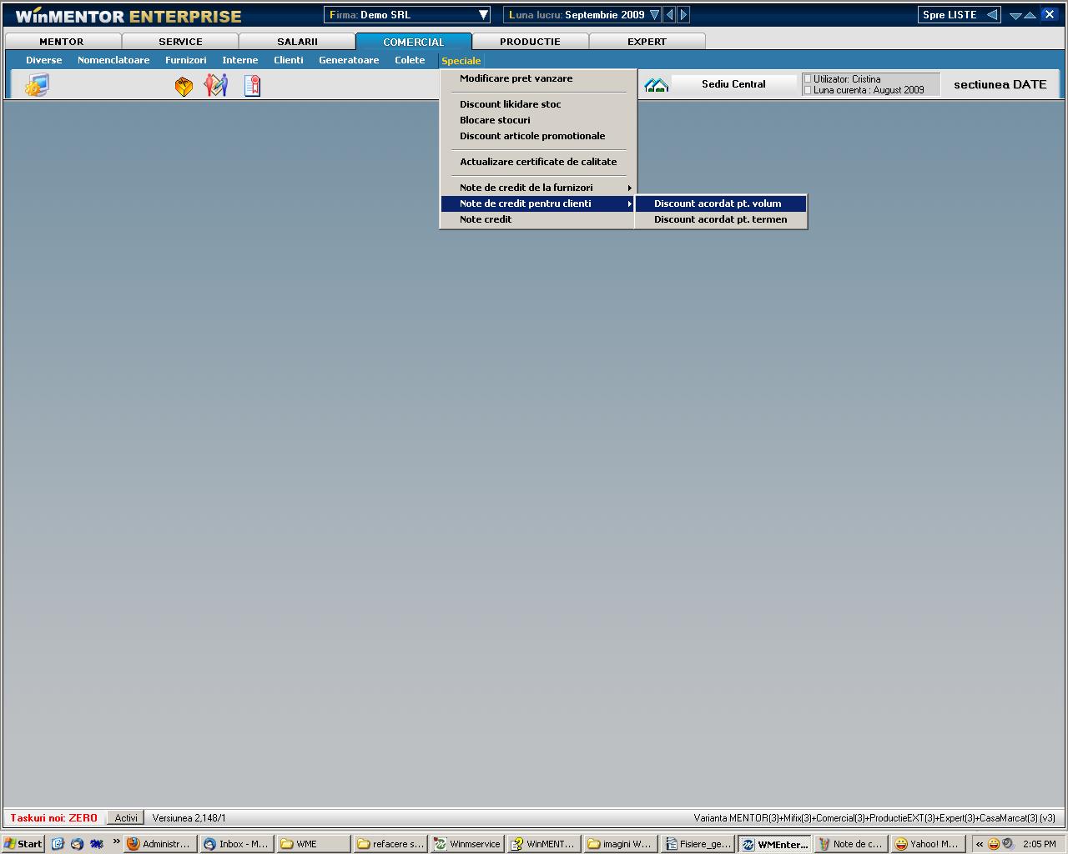Click the second quick launch icon in taskbar
1068x854 pixels.
tap(77, 844)
